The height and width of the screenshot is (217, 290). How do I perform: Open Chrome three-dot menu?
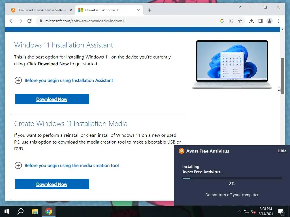[x=279, y=21]
